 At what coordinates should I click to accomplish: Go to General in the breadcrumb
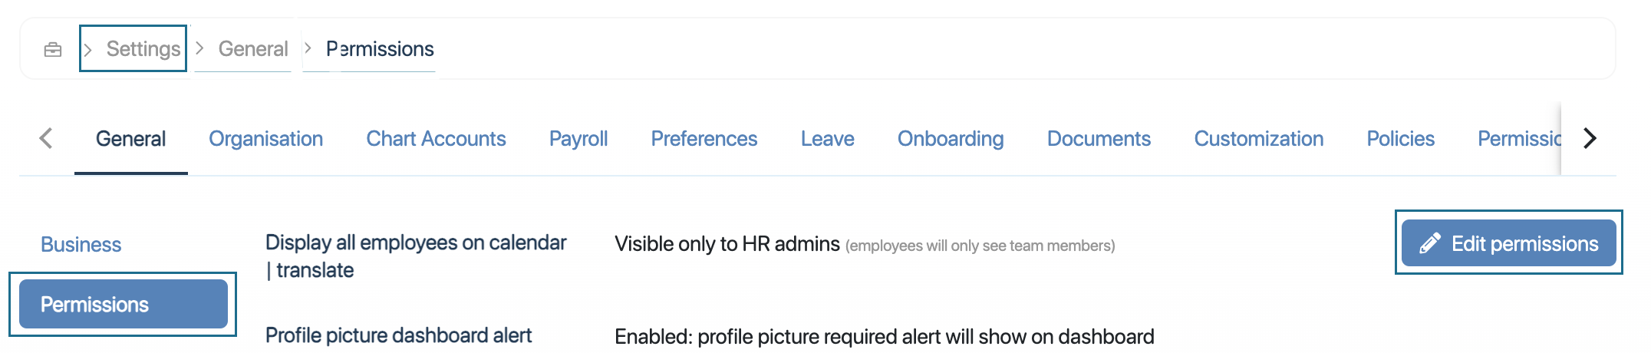click(x=252, y=49)
